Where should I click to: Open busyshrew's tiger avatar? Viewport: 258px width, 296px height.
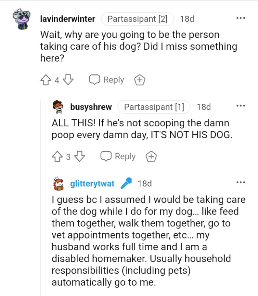57,107
